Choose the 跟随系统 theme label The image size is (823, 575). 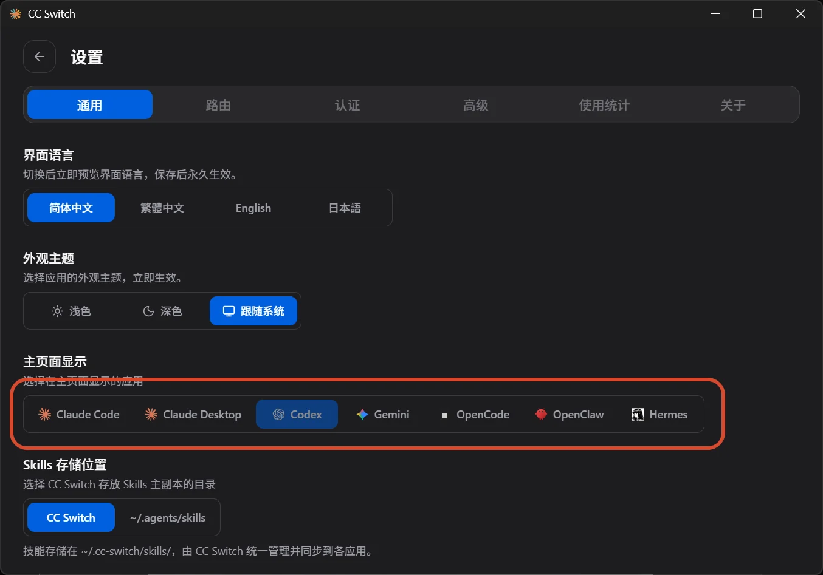click(263, 311)
